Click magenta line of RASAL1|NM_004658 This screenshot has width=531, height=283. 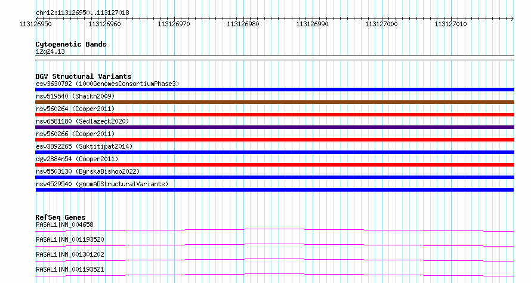274,230
